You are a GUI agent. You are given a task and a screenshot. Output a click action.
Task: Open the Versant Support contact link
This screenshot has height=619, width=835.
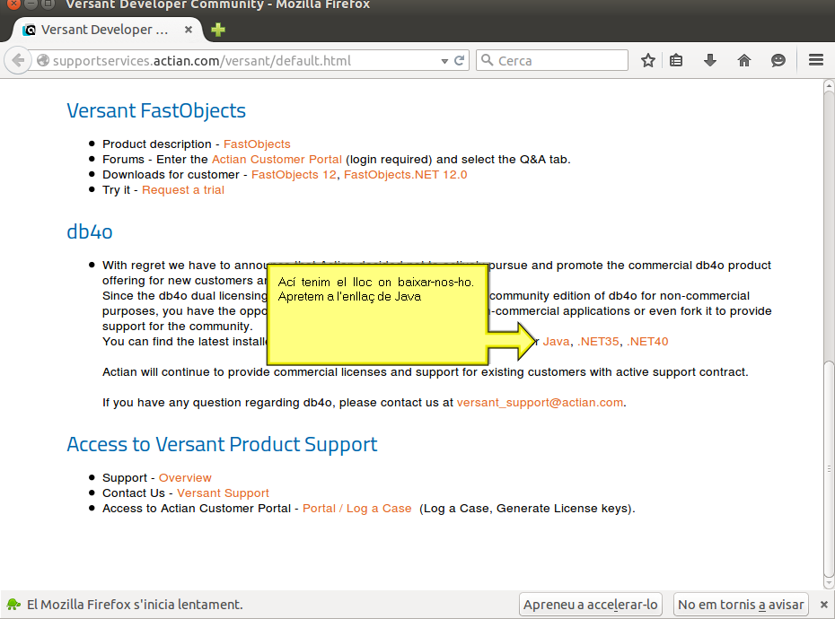pyautogui.click(x=223, y=493)
